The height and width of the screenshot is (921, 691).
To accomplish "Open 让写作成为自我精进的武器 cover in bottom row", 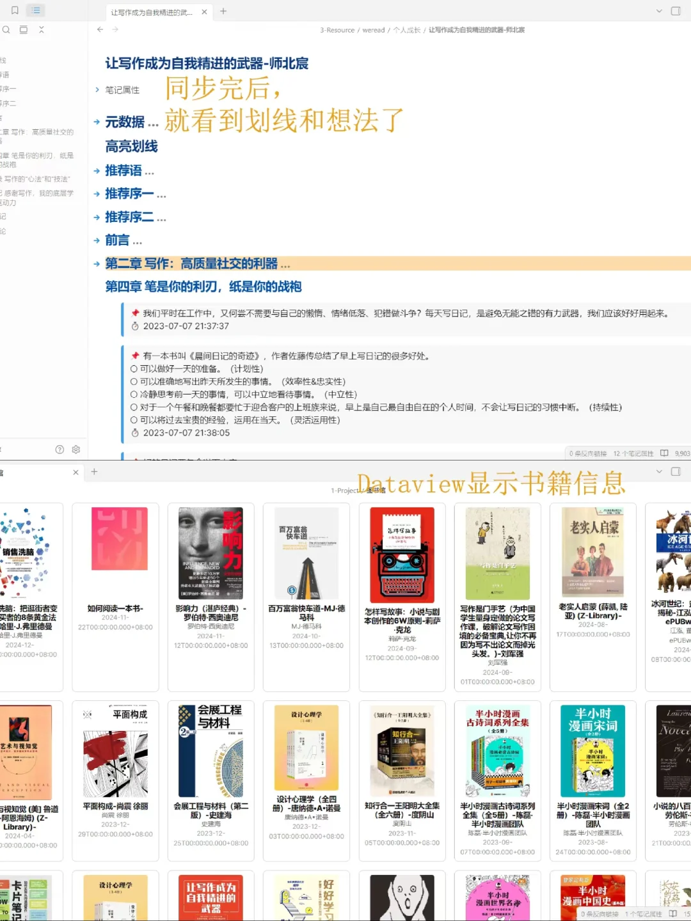I will click(x=210, y=898).
